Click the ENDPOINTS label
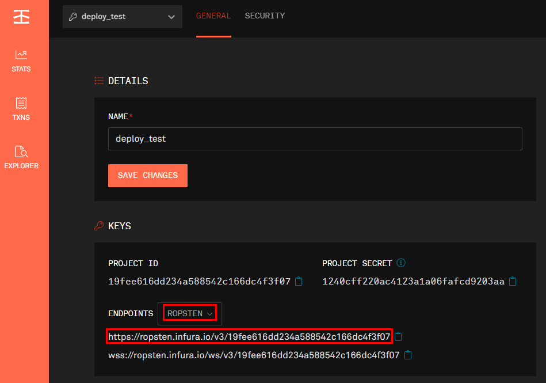The image size is (546, 383). coord(131,314)
